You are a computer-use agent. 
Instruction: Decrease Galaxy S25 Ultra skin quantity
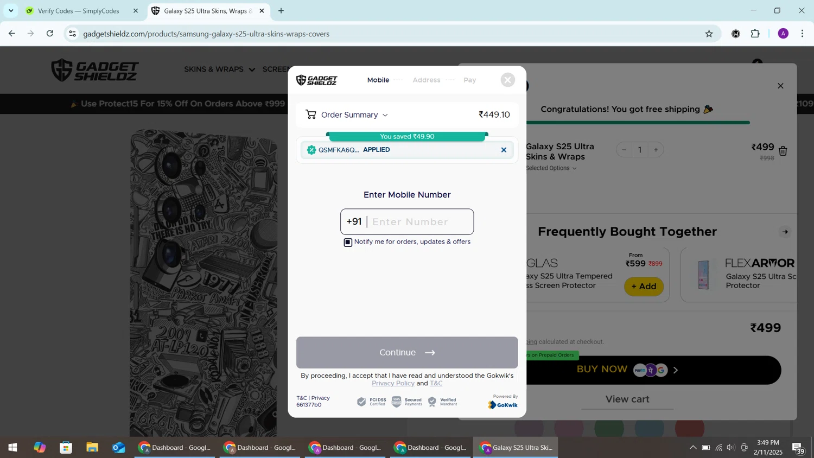click(x=624, y=150)
